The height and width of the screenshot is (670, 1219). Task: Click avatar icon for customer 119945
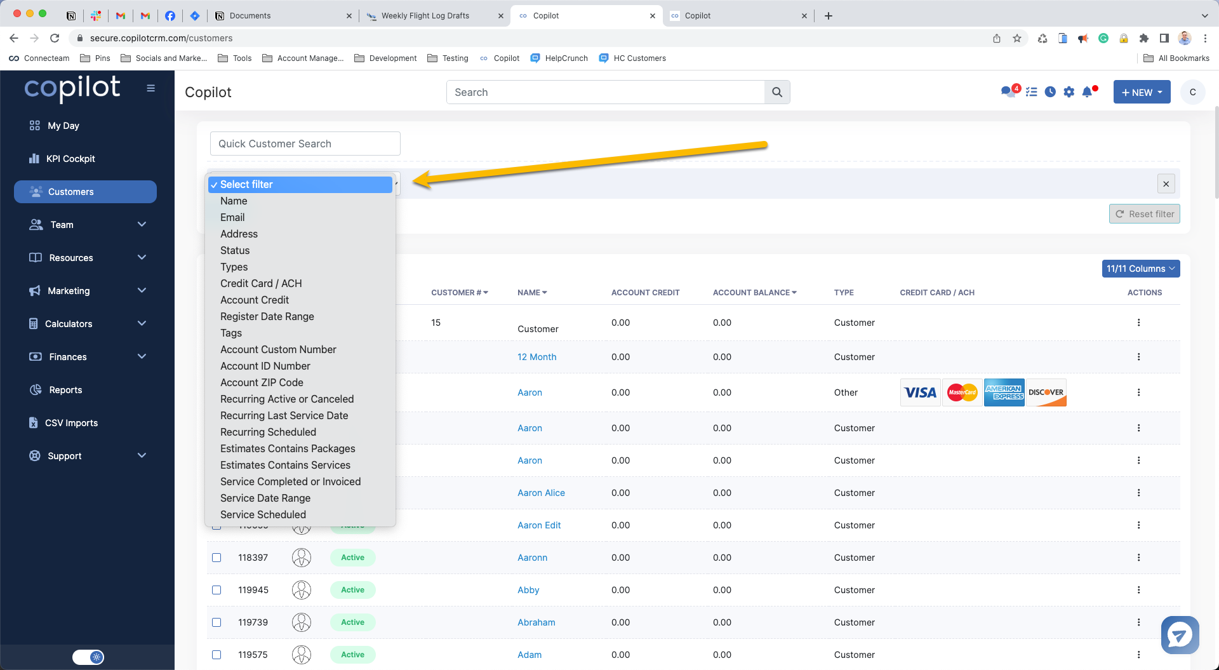point(302,590)
